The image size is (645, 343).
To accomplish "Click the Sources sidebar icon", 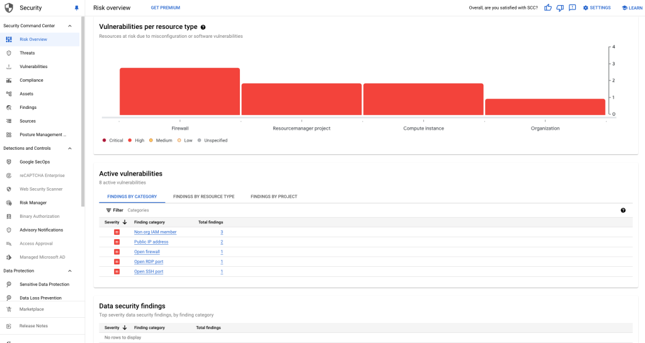I will (9, 121).
